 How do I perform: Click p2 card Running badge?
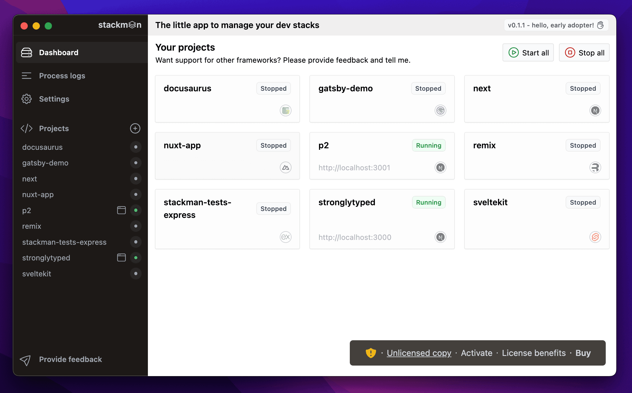(429, 145)
